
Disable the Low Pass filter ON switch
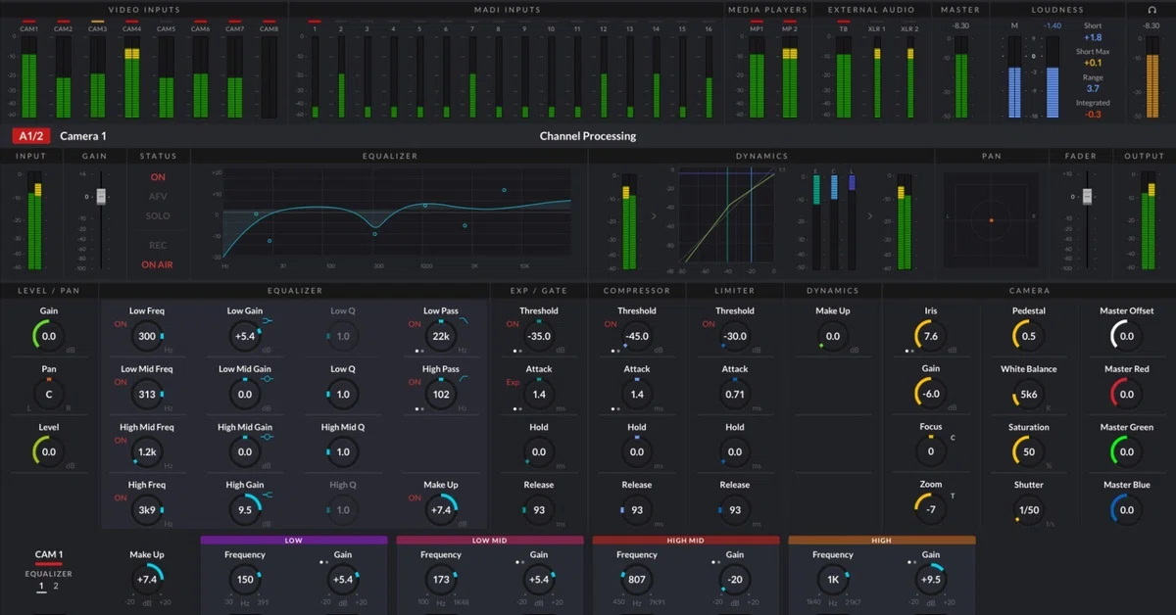pyautogui.click(x=416, y=324)
